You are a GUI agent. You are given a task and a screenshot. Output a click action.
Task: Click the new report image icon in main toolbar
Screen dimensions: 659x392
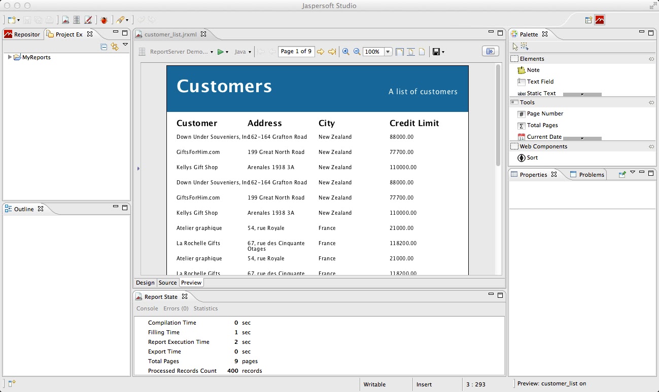65,20
